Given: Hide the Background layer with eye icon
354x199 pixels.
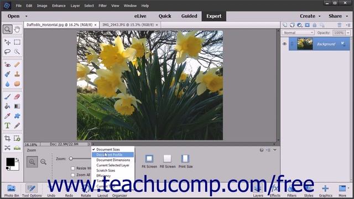Looking at the screenshot, I should pos(284,44).
